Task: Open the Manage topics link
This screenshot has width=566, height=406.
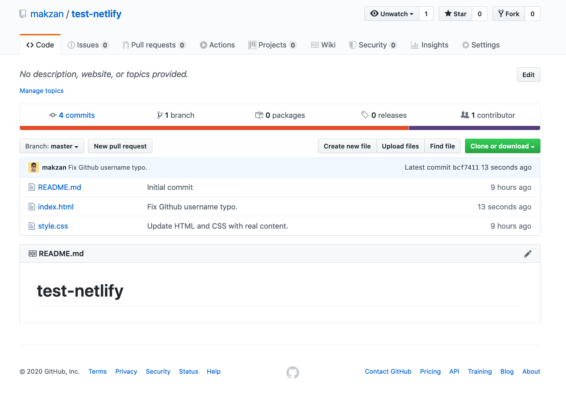Action: click(x=42, y=91)
